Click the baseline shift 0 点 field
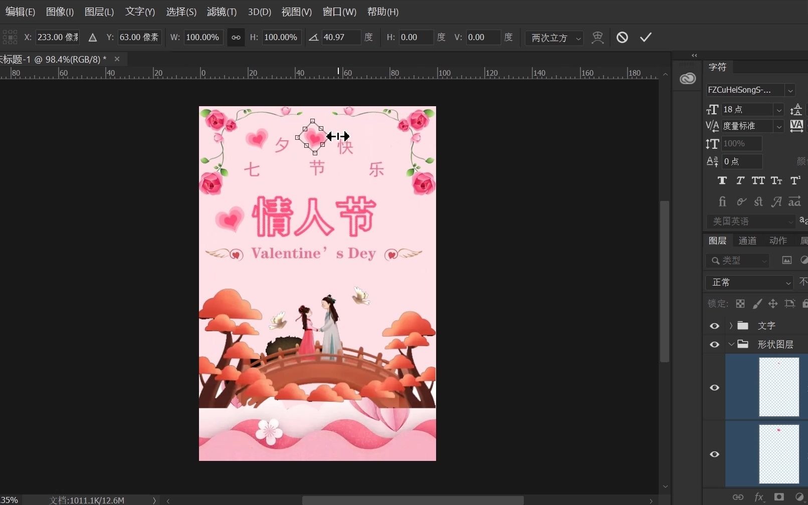 tap(742, 161)
